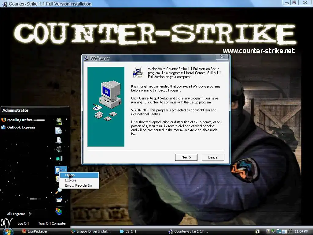Viewport: 313px width, 235px height.
Task: Close the Welcome dialog with its X
Action: point(222,57)
